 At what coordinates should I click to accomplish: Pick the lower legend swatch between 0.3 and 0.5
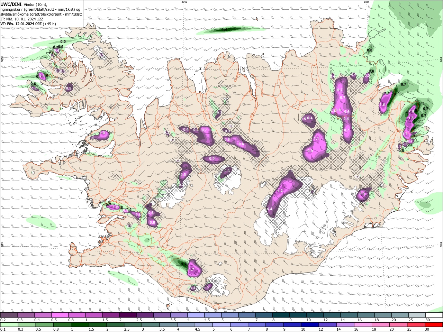pos(27,324)
